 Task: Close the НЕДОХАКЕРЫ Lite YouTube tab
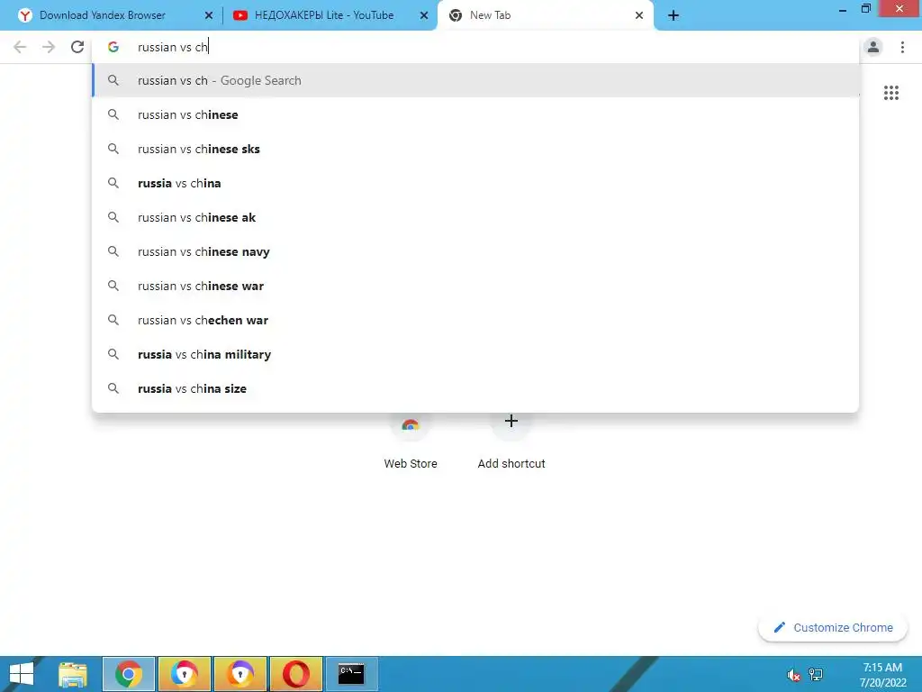click(424, 16)
